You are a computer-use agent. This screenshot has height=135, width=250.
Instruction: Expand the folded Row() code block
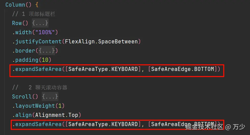tap(40, 23)
